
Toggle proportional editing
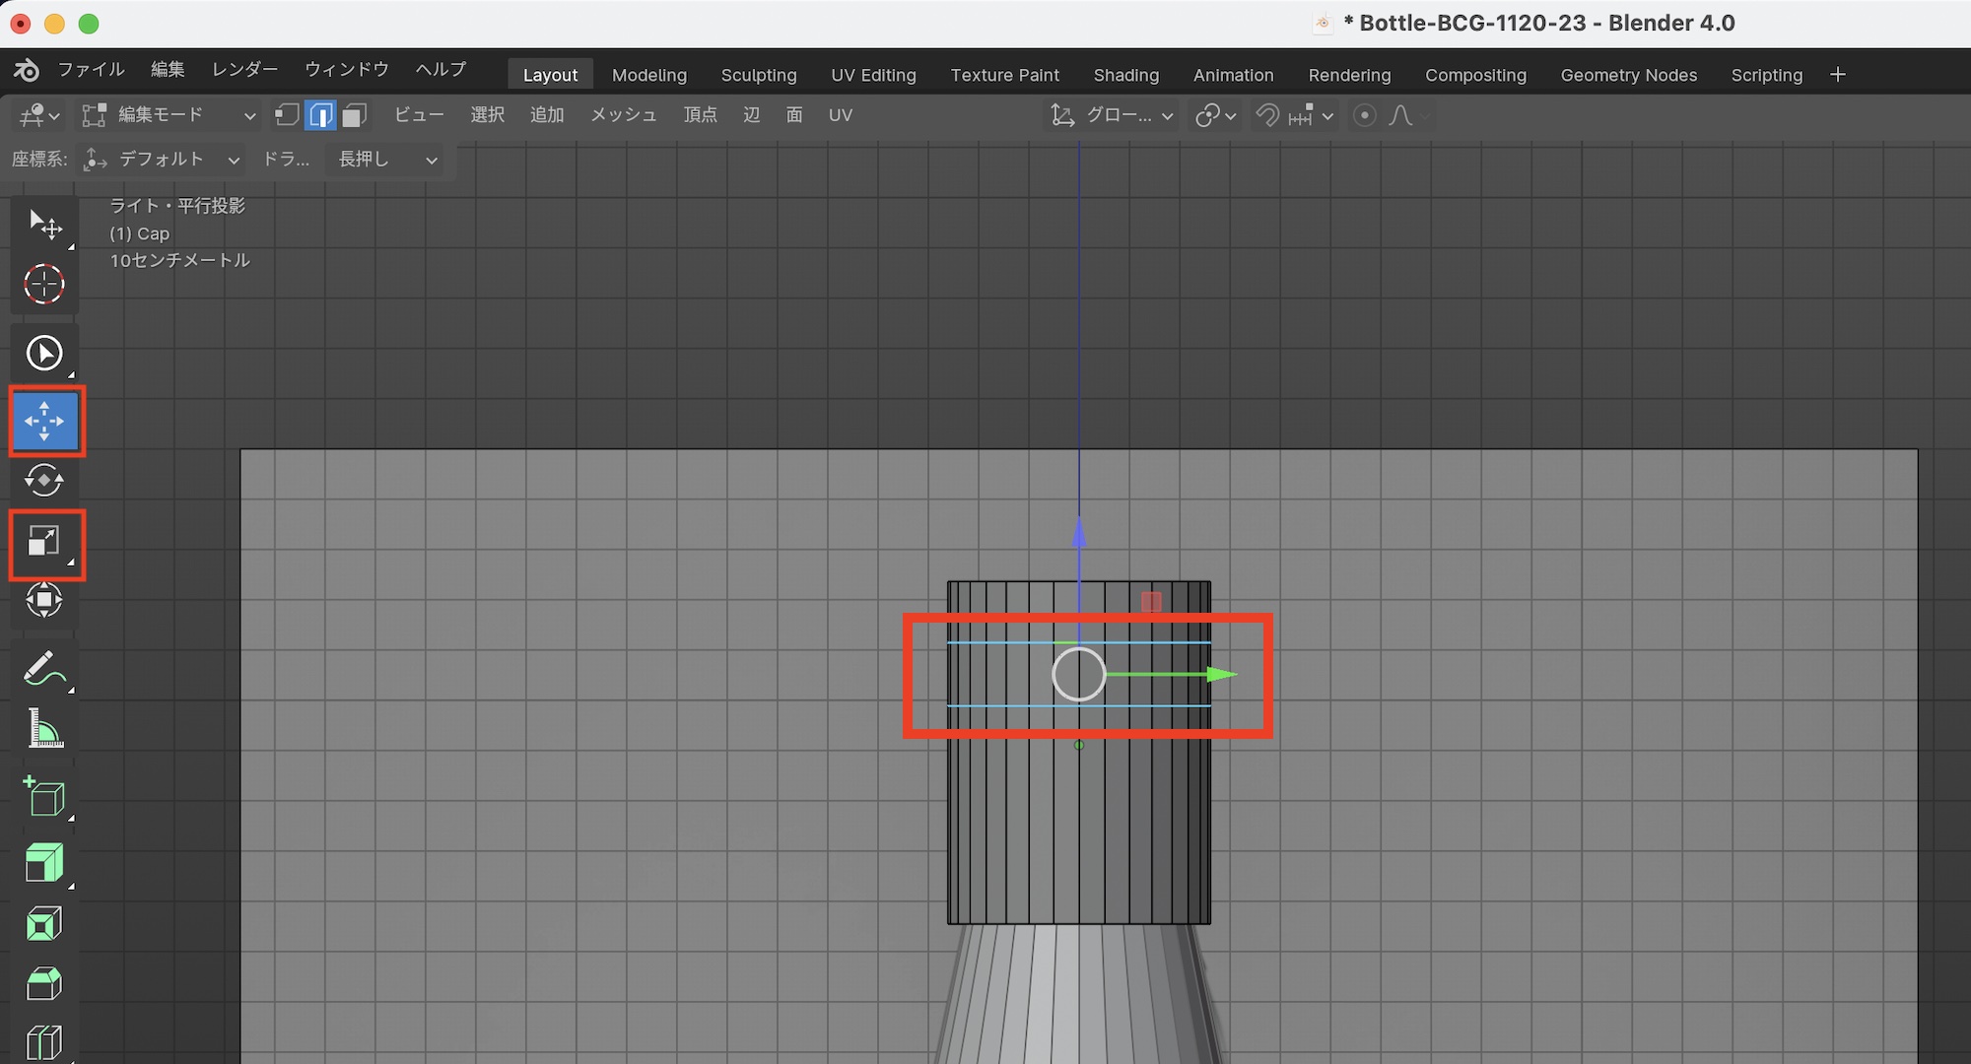[x=1365, y=115]
